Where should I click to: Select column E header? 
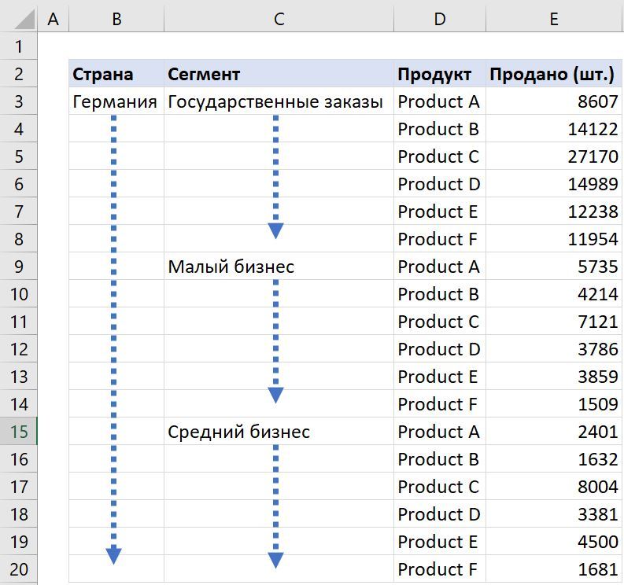click(x=554, y=19)
